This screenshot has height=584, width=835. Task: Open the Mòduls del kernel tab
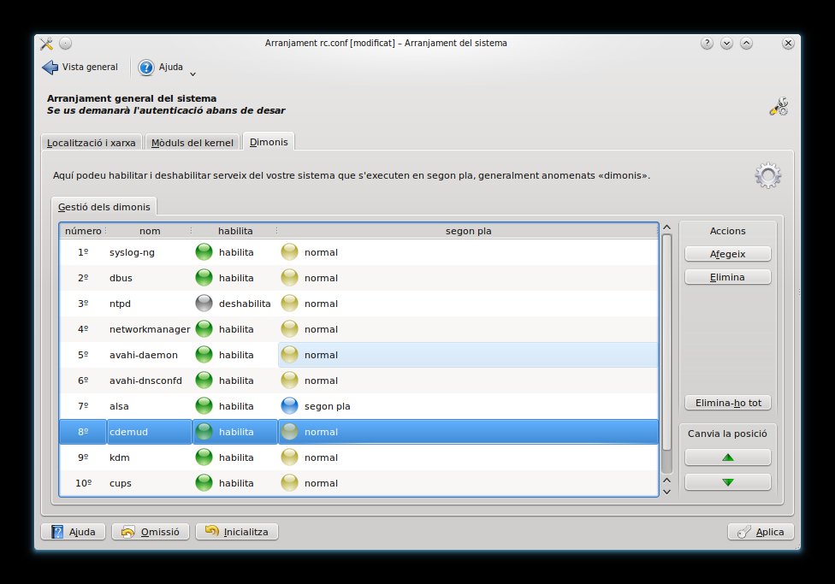point(192,143)
